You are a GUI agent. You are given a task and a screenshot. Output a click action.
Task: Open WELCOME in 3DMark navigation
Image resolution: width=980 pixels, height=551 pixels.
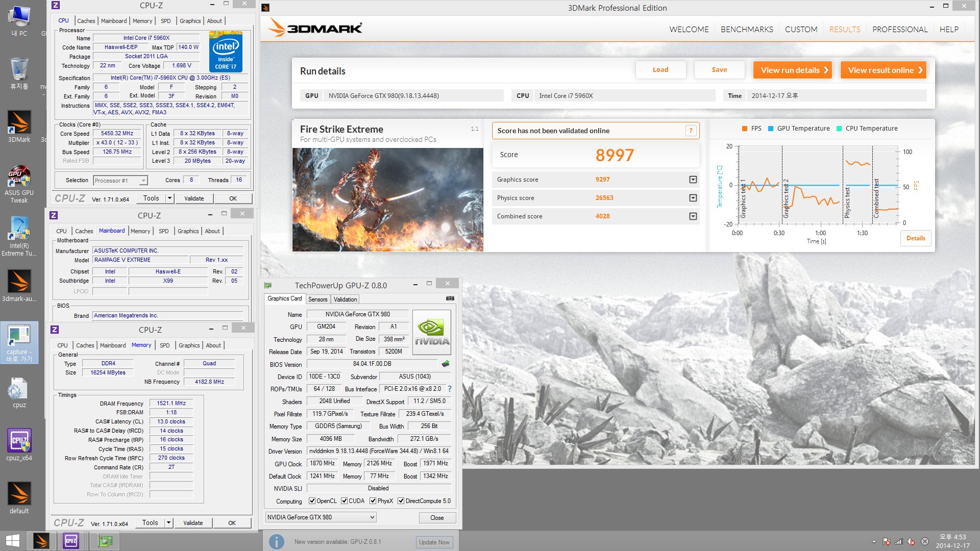[689, 30]
